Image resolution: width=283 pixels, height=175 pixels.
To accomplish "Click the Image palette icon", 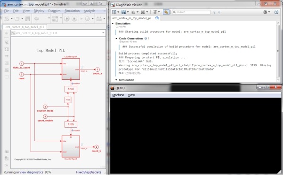I will (7, 70).
